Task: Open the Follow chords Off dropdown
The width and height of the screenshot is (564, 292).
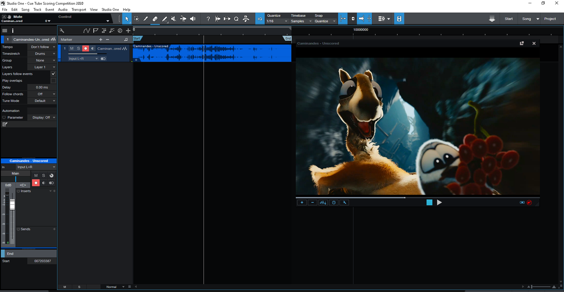Action: (42, 94)
